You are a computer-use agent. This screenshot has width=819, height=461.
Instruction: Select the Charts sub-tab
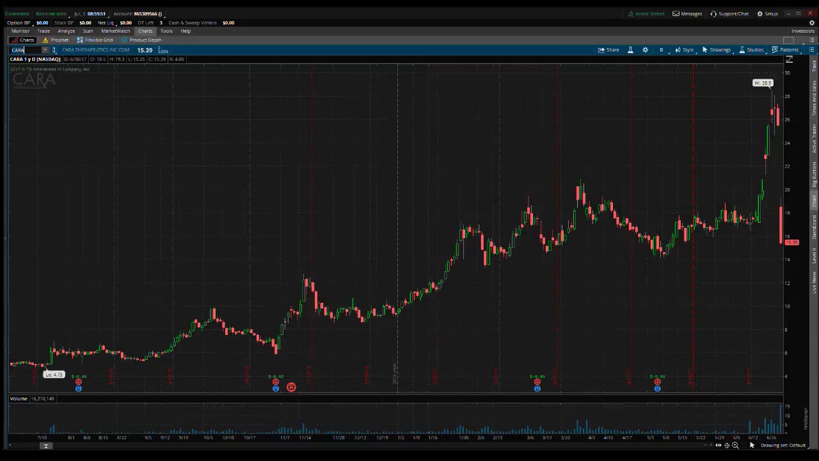coord(22,40)
